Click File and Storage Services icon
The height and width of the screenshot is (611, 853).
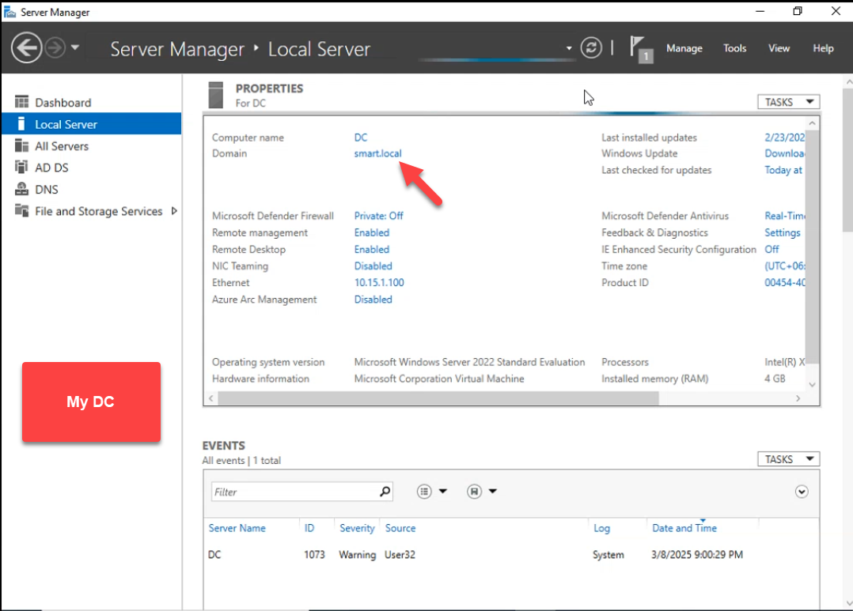click(x=22, y=211)
